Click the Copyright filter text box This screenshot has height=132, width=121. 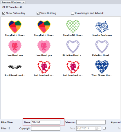pyautogui.click(x=46, y=129)
